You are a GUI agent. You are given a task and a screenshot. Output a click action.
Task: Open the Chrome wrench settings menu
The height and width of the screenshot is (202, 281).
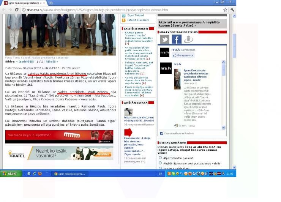[232, 9]
